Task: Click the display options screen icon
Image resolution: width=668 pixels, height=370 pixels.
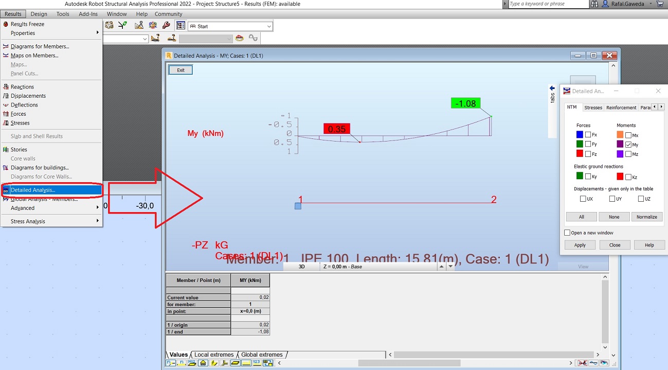Action: 180,26
